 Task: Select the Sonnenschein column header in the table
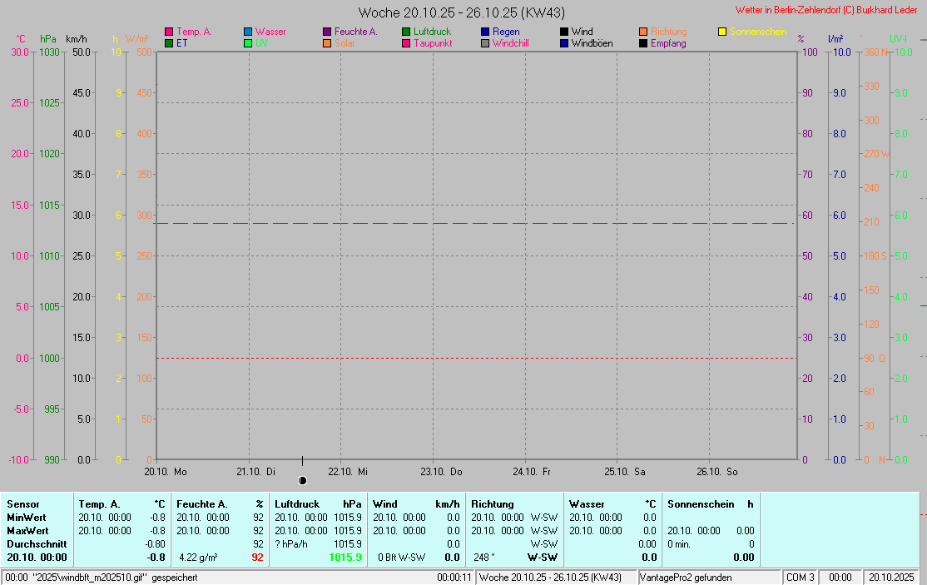[701, 503]
